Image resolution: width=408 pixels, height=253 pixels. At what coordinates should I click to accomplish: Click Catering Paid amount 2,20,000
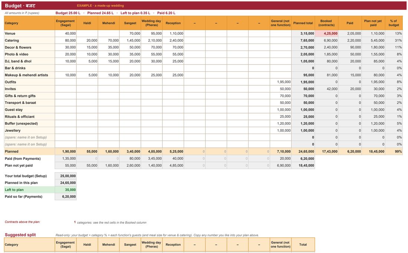click(x=350, y=40)
